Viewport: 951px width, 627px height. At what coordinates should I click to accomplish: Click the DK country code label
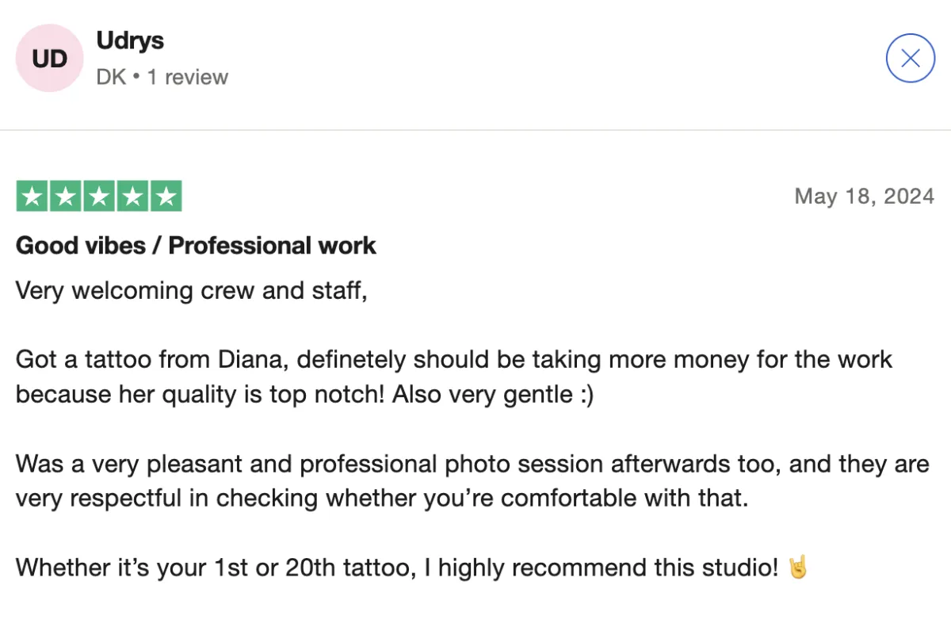click(x=111, y=77)
